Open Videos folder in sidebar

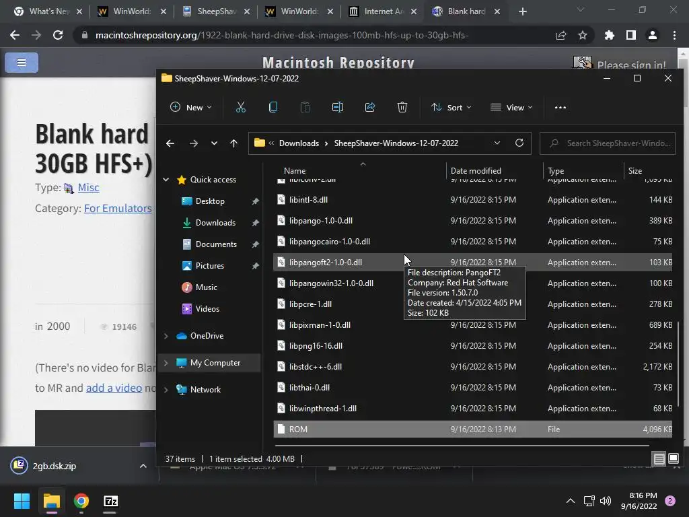coord(207,308)
